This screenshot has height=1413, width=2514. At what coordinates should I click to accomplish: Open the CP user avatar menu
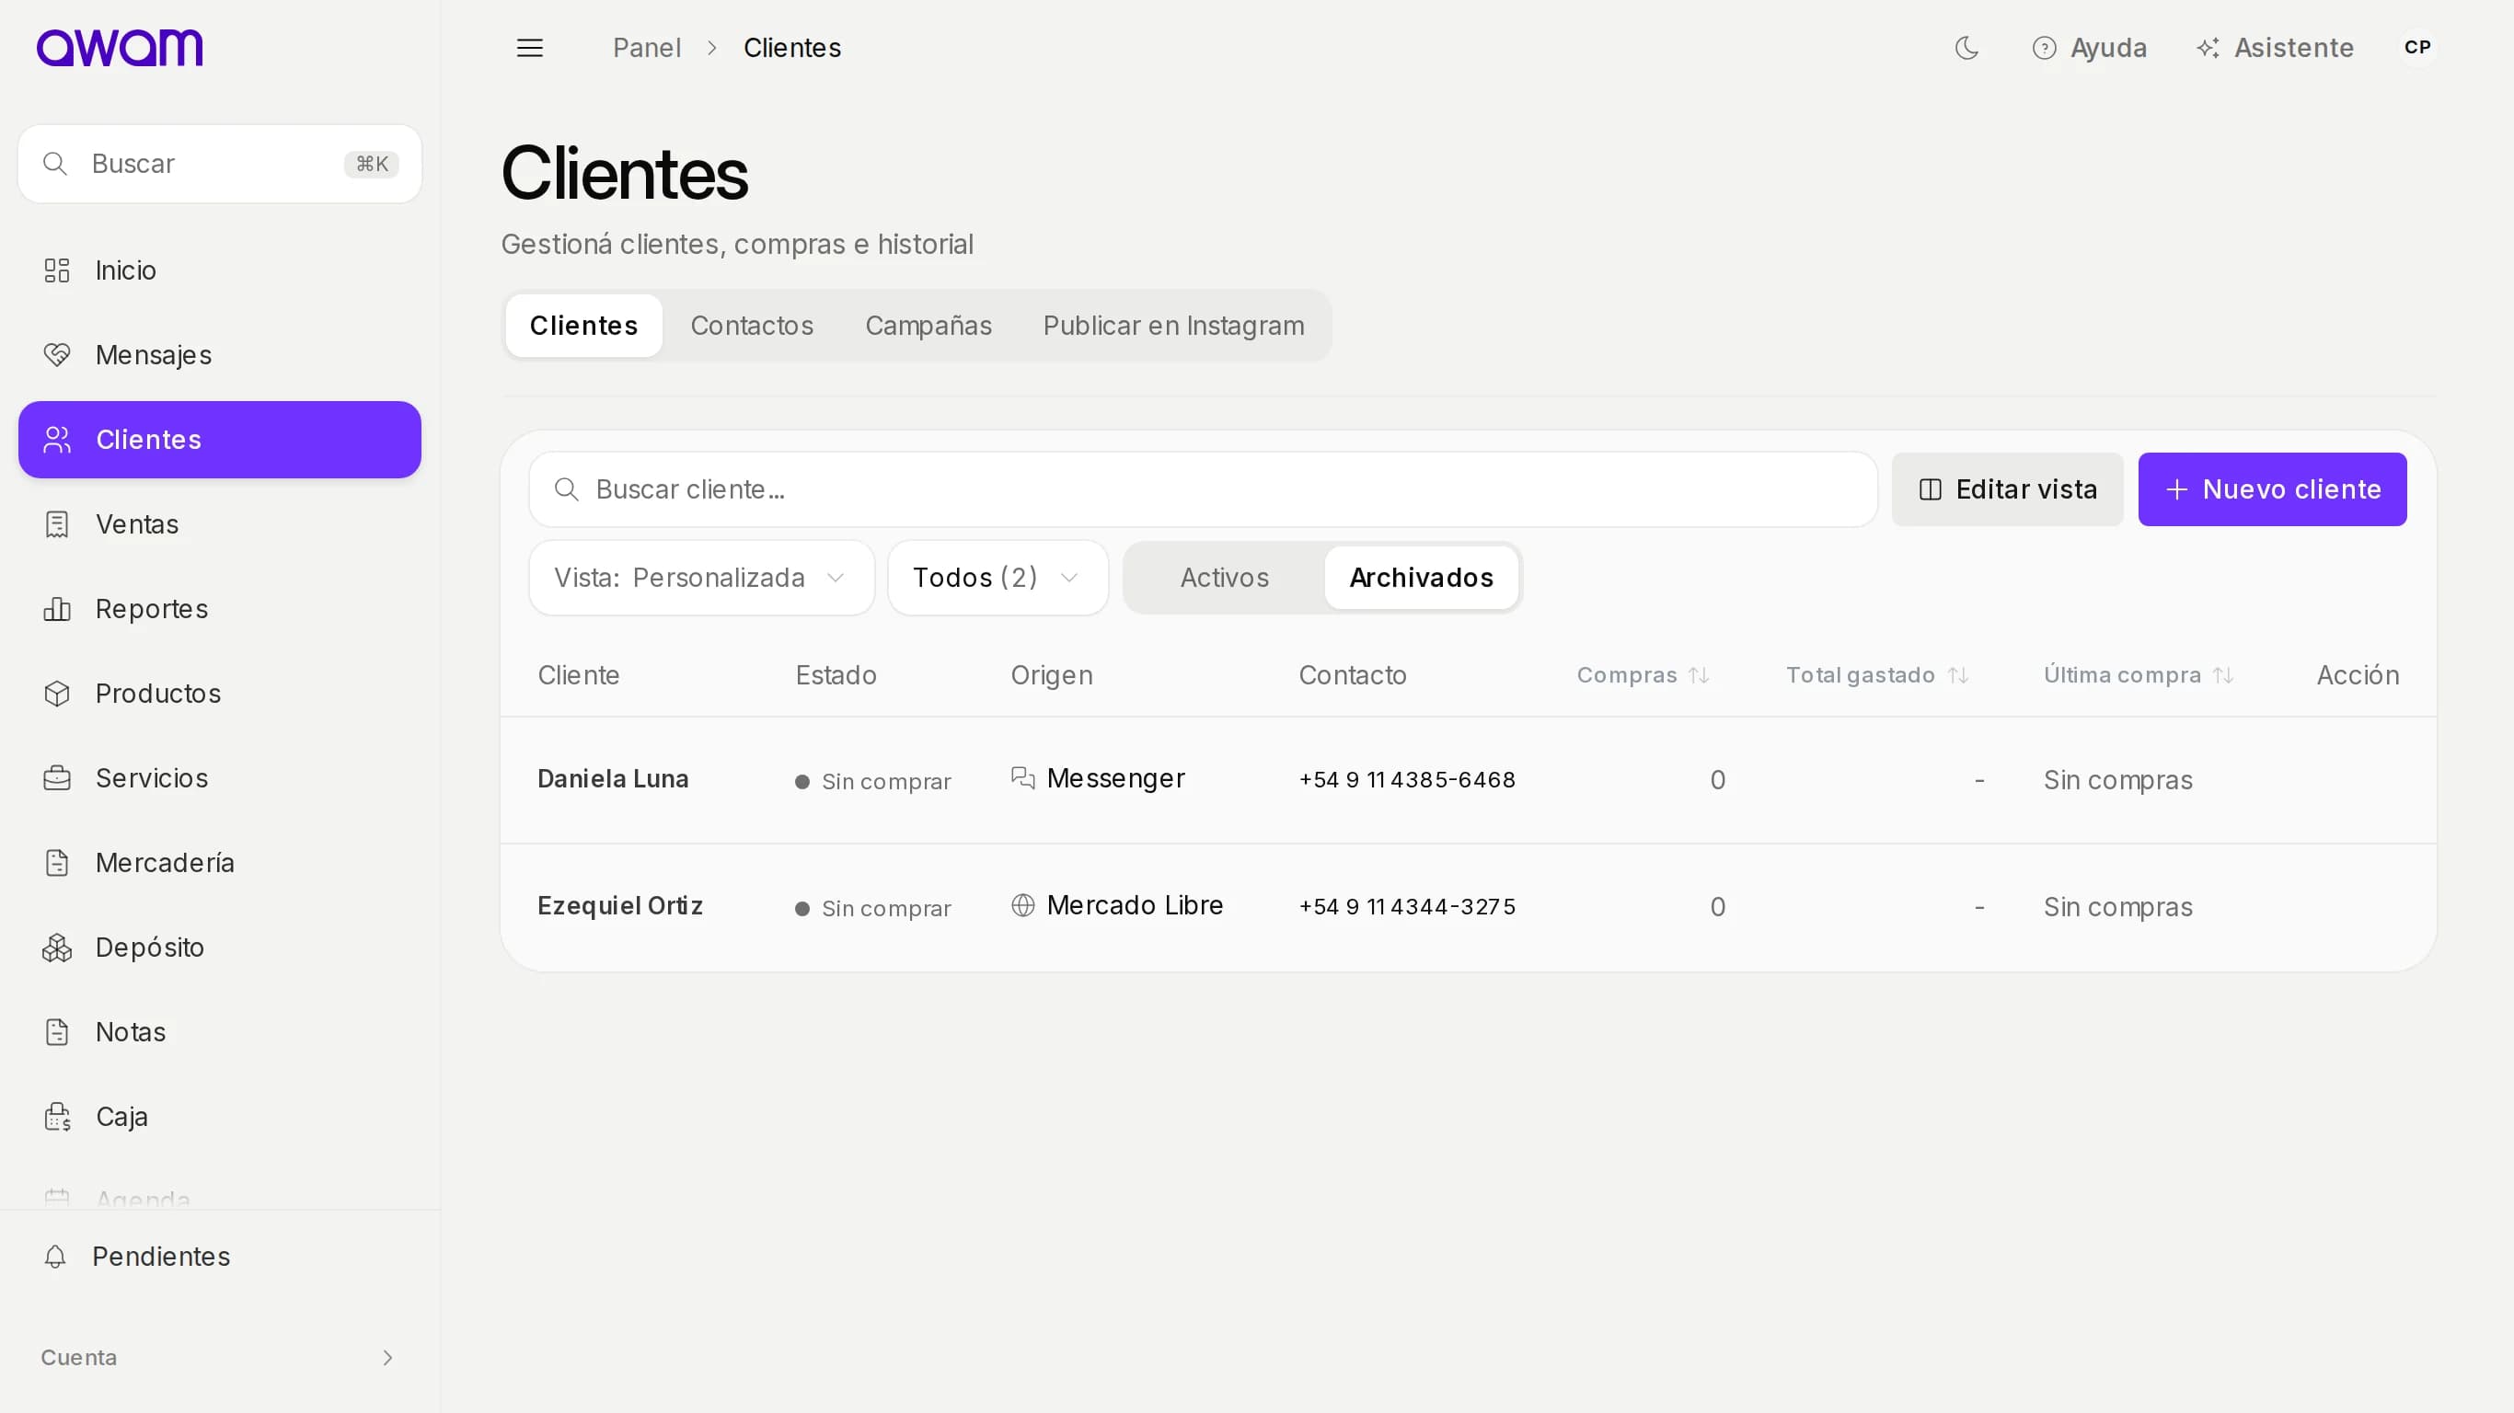(2416, 48)
